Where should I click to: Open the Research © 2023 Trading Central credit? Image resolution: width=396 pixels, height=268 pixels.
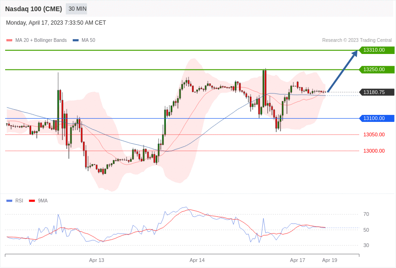tap(357, 40)
